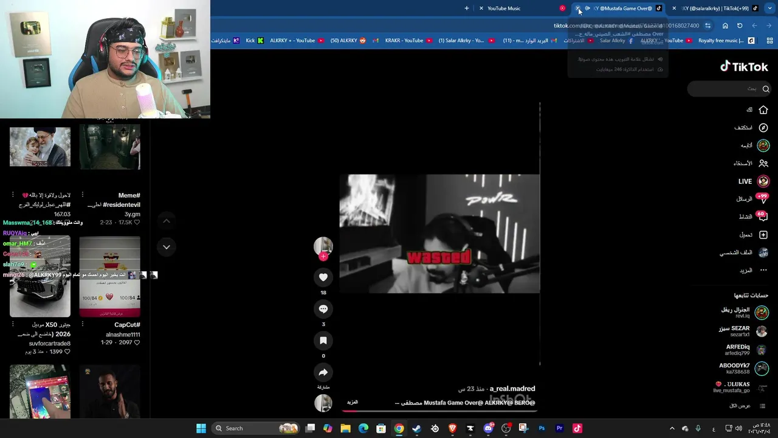Go to next video with down chevron

(167, 247)
